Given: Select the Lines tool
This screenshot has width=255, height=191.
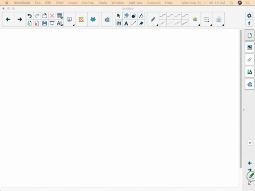Looking at the screenshot, I should [133, 23].
